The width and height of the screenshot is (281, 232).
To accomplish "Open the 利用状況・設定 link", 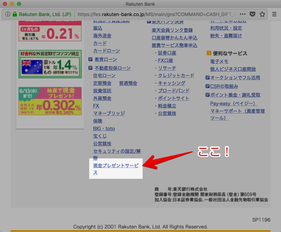I will pos(226,28).
